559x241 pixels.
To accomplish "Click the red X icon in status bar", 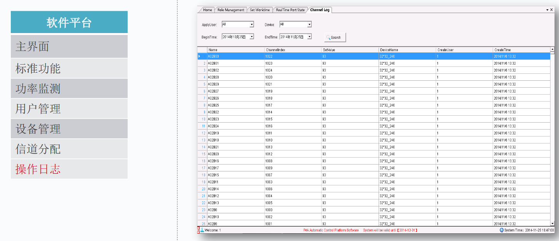I will 198,230.
